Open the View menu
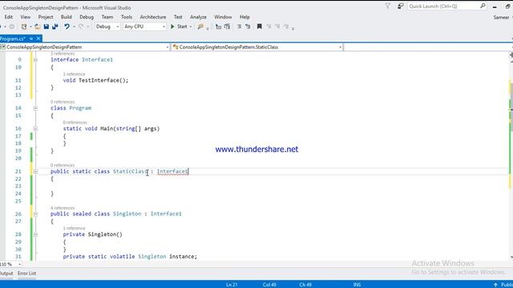Image resolution: width=513 pixels, height=288 pixels. [25, 17]
